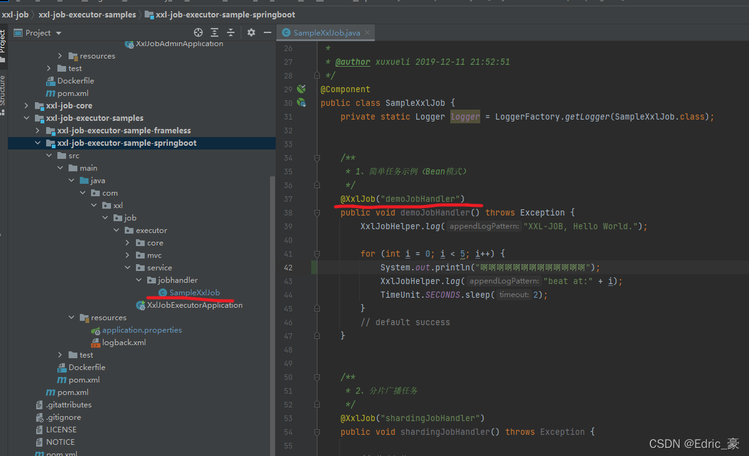
Task: Click the jobhandler package folder icon
Action: 152,280
